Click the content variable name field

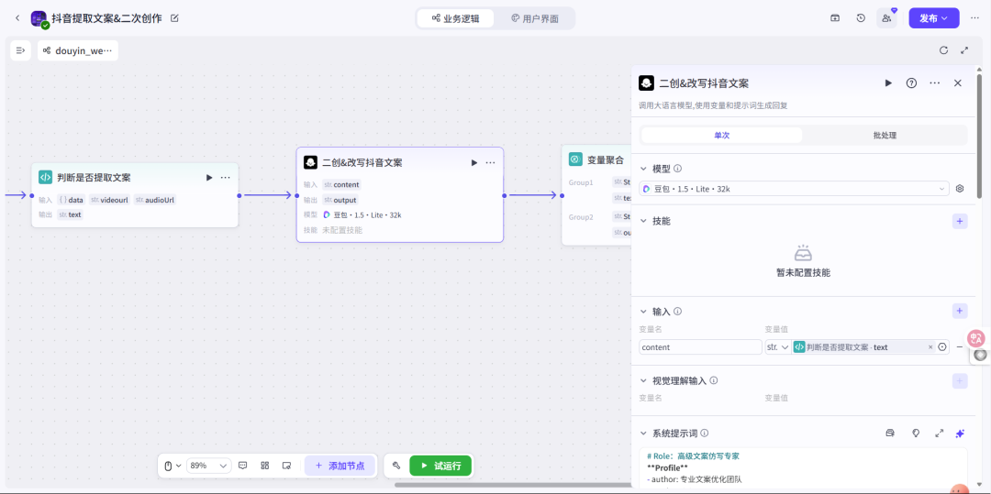(x=700, y=347)
